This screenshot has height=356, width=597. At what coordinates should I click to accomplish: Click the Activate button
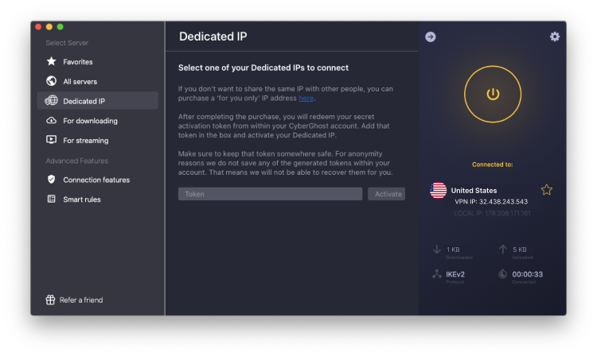click(386, 194)
